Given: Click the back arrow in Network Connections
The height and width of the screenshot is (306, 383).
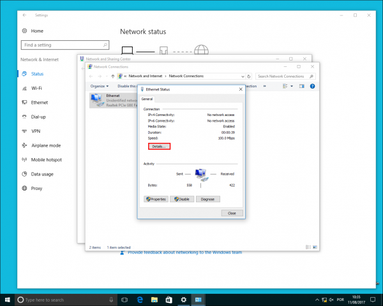Looking at the screenshot, I should click(91, 76).
